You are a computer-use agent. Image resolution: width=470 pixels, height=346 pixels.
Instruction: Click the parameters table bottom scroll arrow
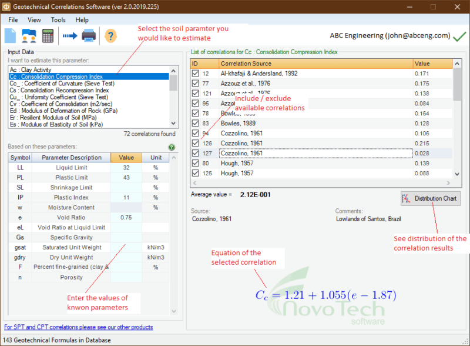point(174,311)
